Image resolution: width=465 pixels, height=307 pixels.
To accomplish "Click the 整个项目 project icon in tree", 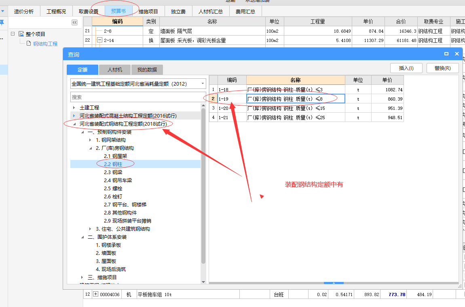I will pyautogui.click(x=21, y=34).
